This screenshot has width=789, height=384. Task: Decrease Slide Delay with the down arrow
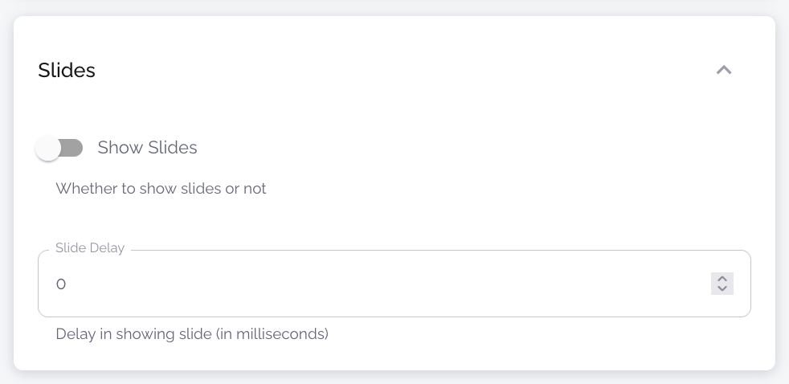click(x=722, y=289)
